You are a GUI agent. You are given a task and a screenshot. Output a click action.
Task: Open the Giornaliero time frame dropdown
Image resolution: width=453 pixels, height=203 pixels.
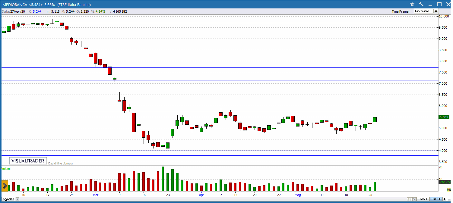tap(436, 11)
